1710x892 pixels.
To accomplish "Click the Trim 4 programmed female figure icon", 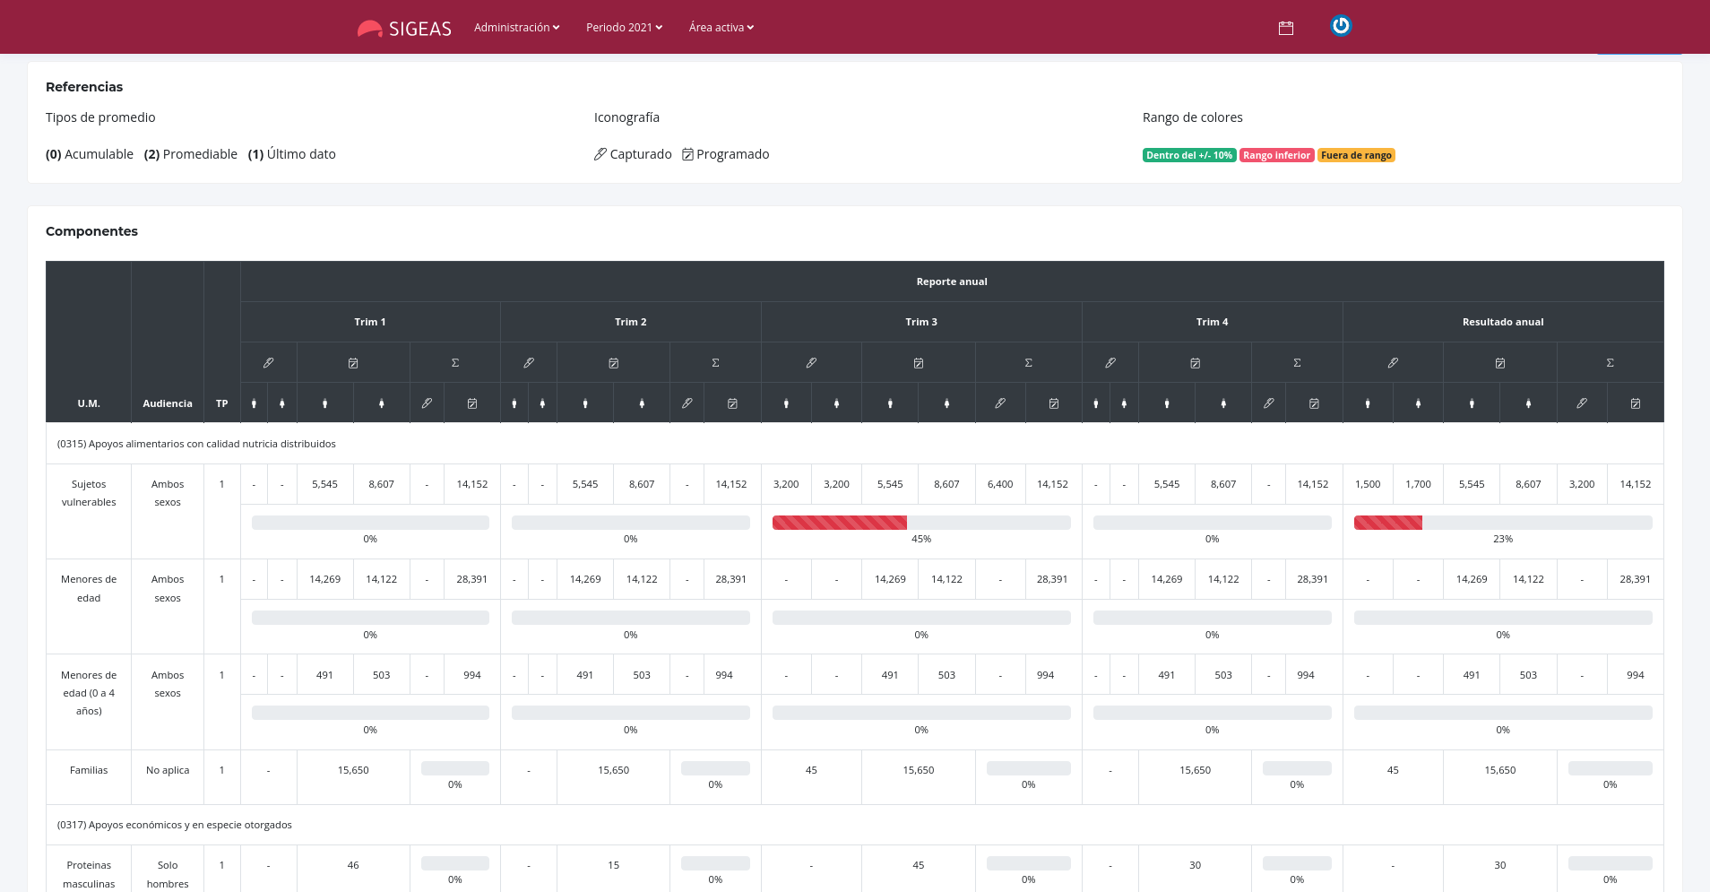I will click(x=1223, y=403).
